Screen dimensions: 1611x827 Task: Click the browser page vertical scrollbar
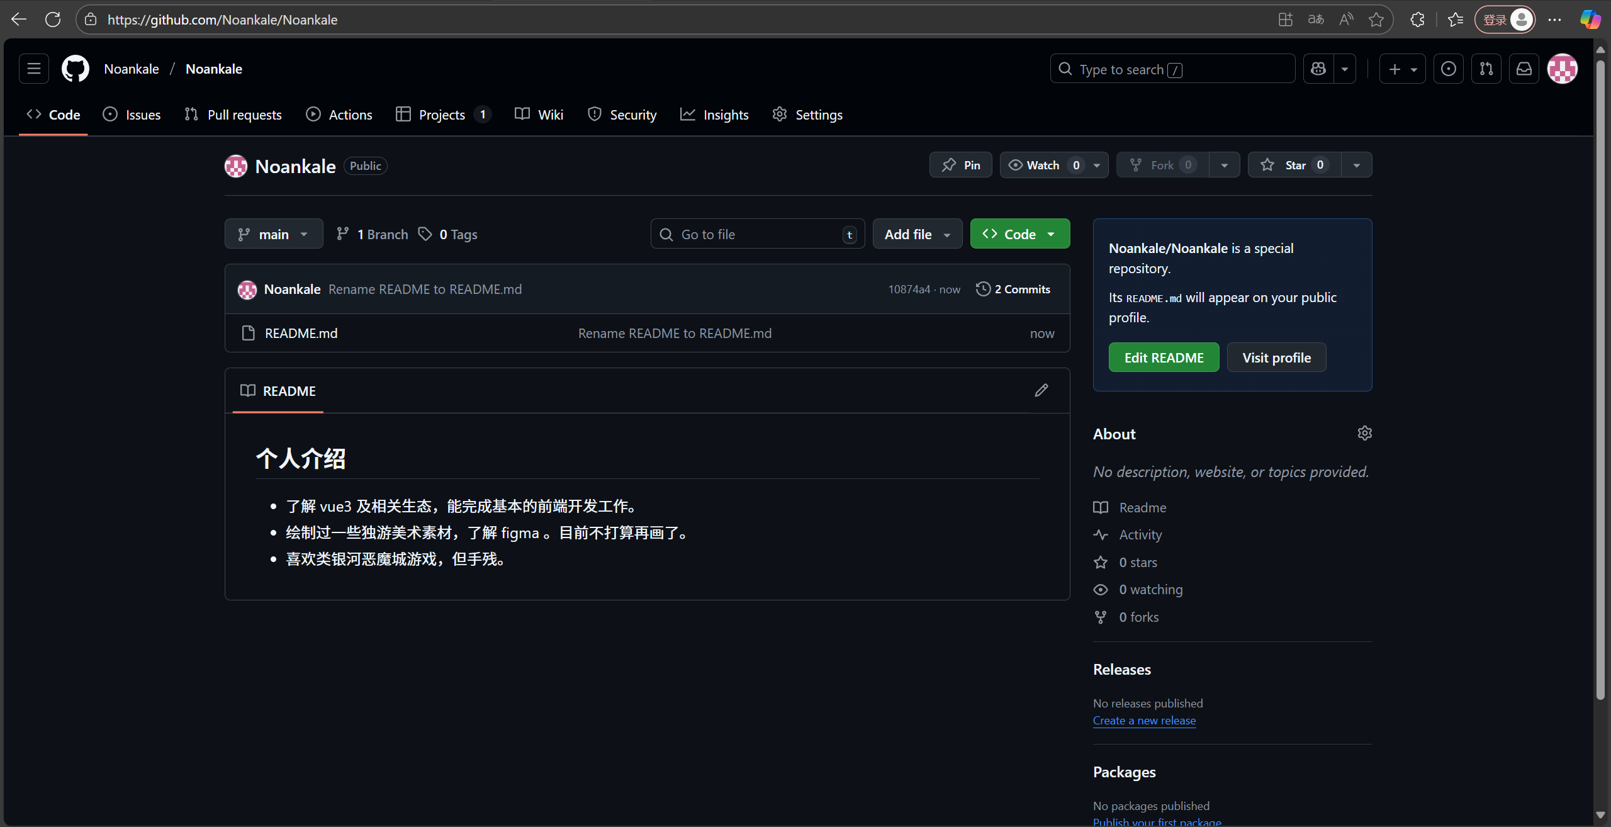(1600, 378)
